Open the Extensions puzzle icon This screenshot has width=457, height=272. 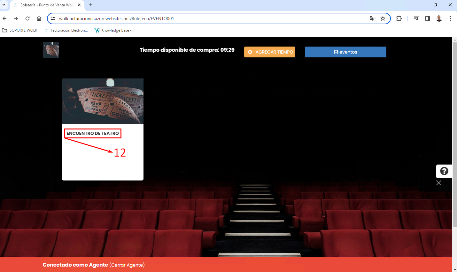pos(399,18)
